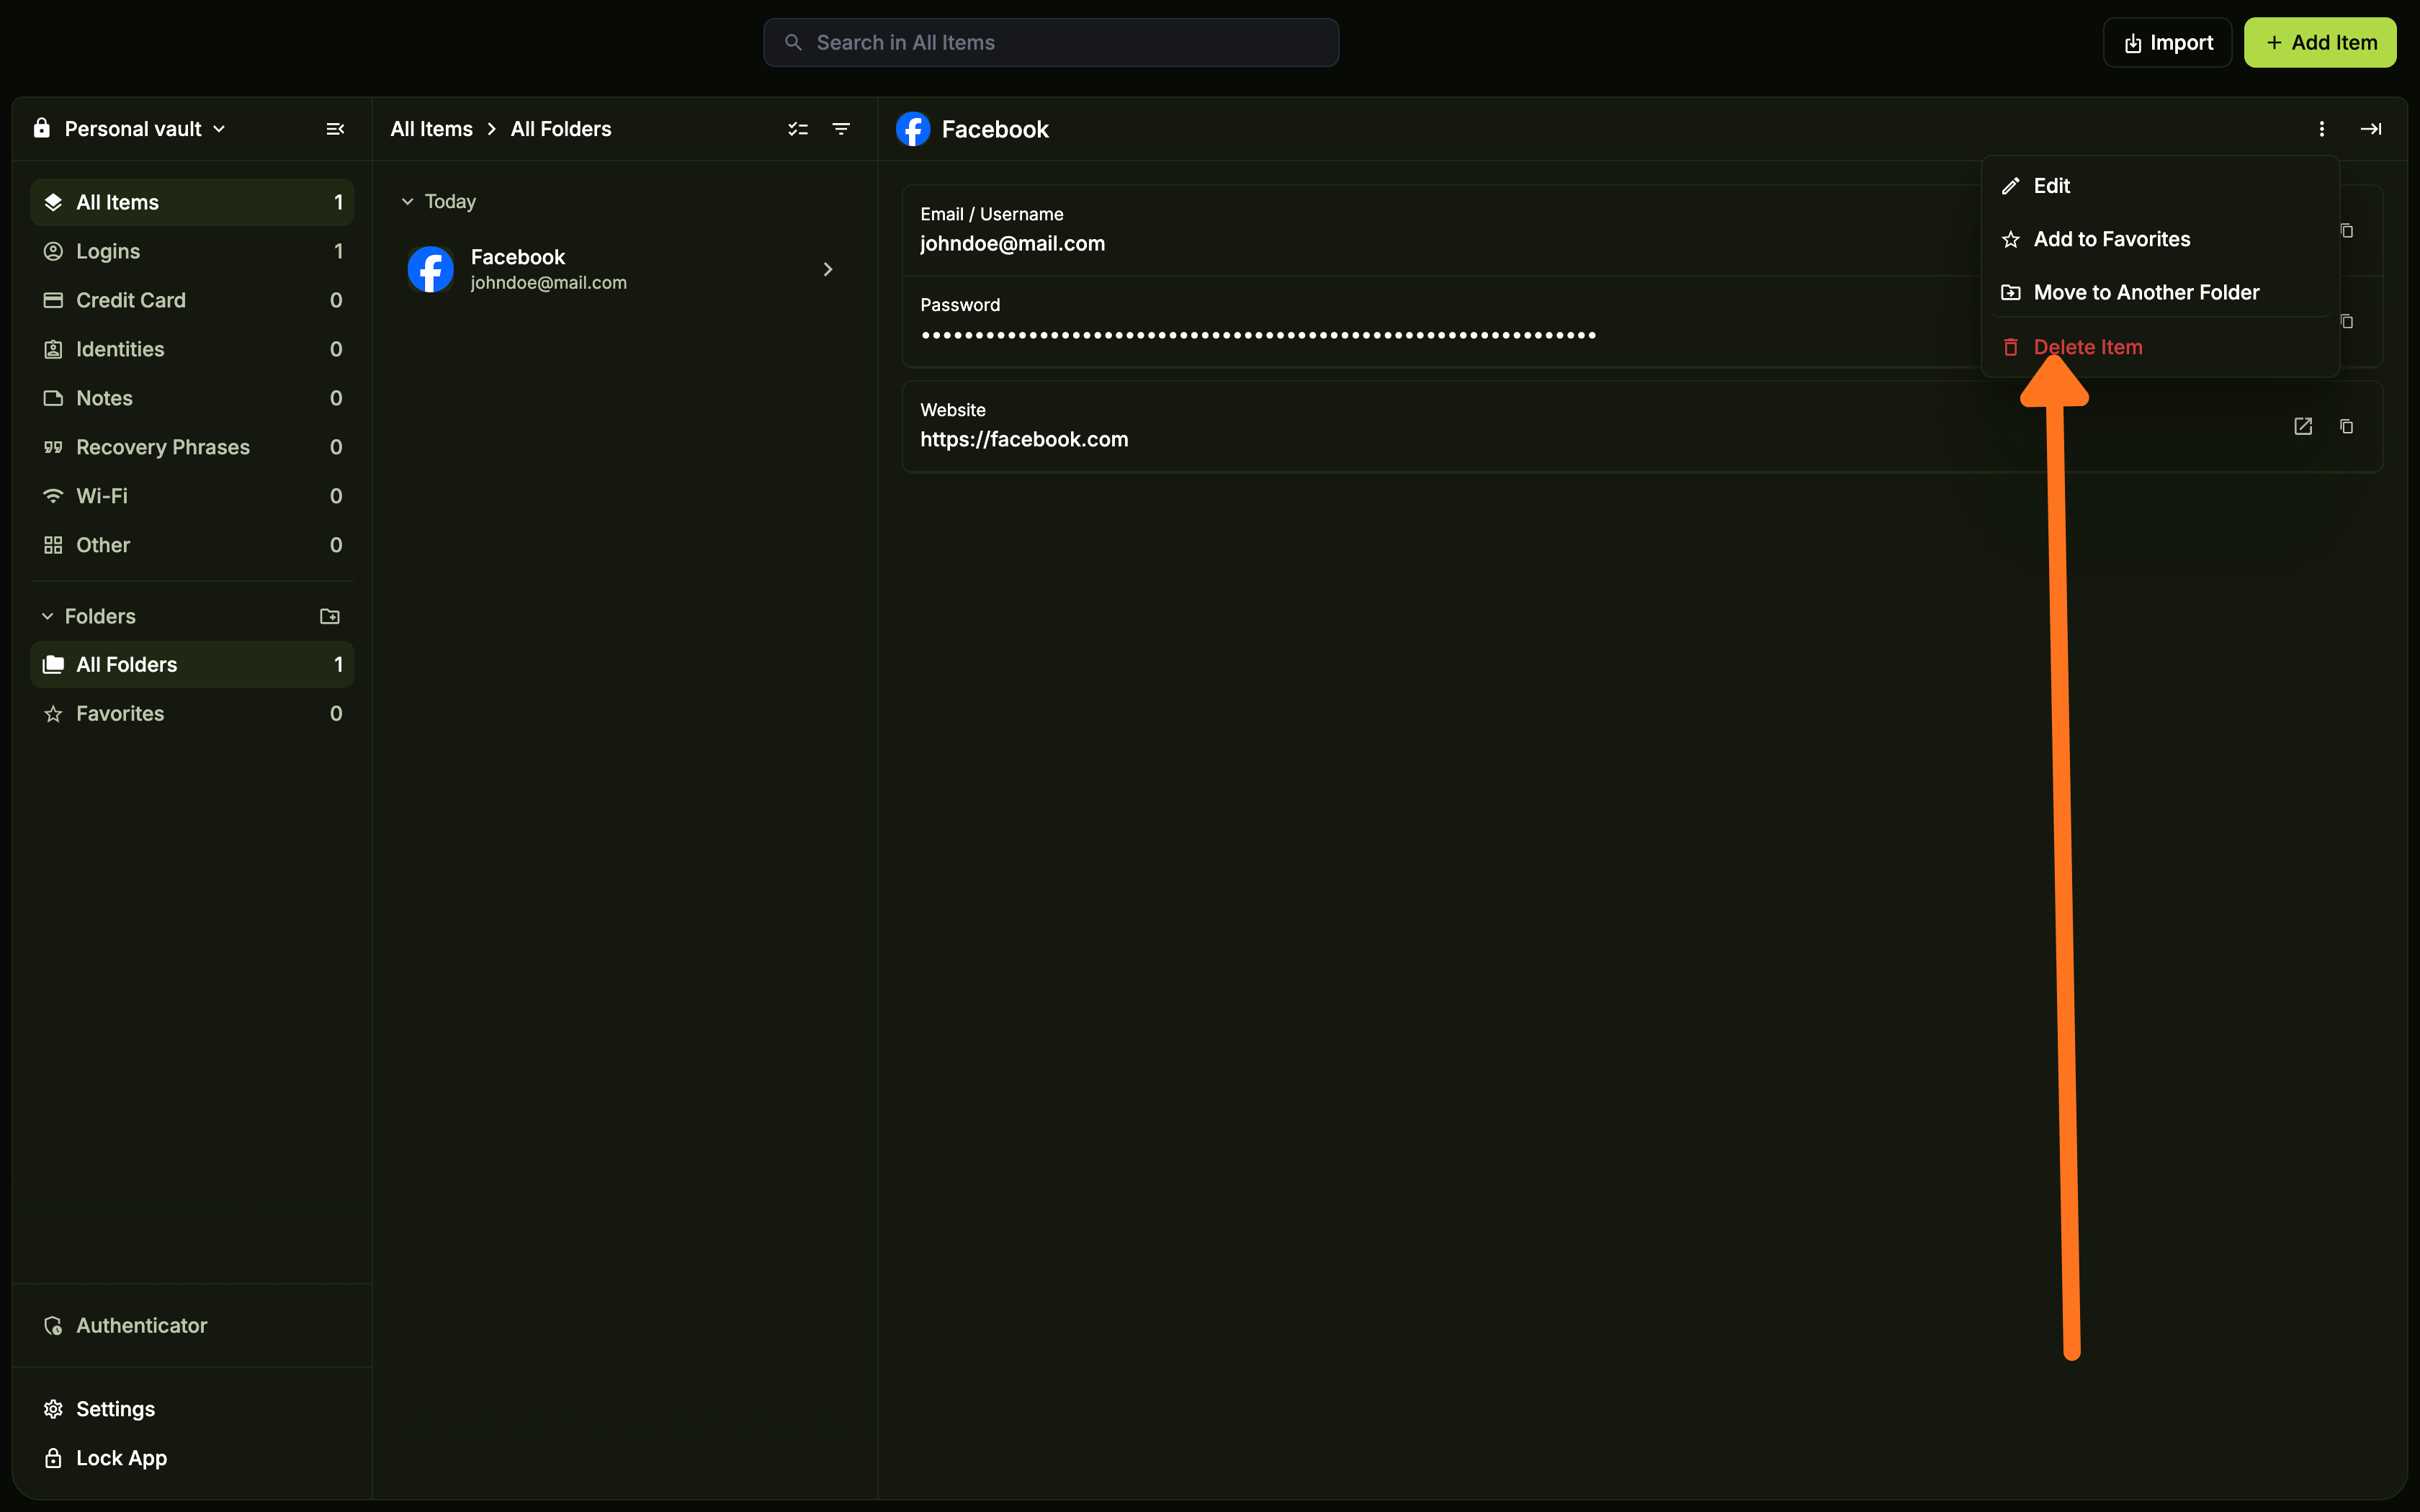Click the johndoe@mail.com username value
Viewport: 2420px width, 1512px height.
tap(1012, 244)
